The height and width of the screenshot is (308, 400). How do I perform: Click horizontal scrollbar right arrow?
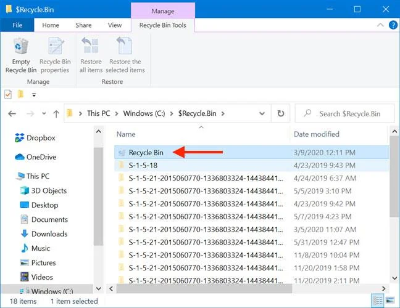pyautogui.click(x=384, y=288)
